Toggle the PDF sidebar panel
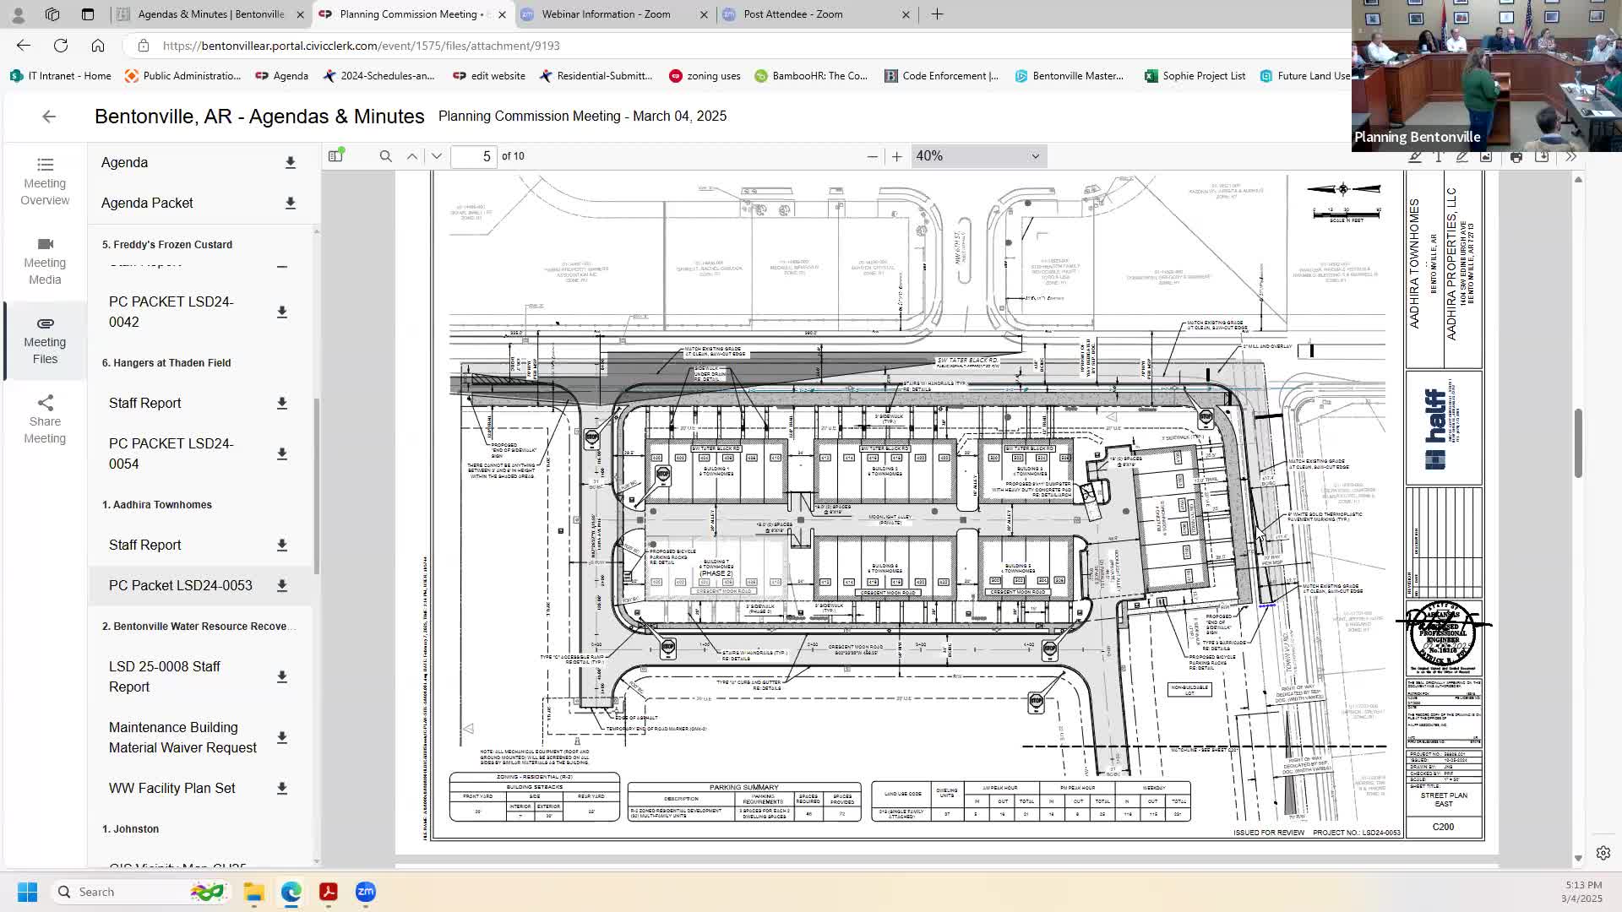Image resolution: width=1622 pixels, height=912 pixels. (336, 155)
